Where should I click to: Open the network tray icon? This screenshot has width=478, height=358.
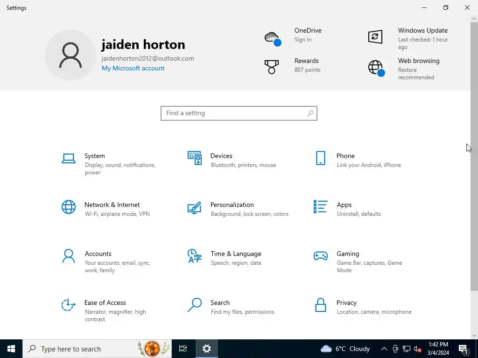407,349
